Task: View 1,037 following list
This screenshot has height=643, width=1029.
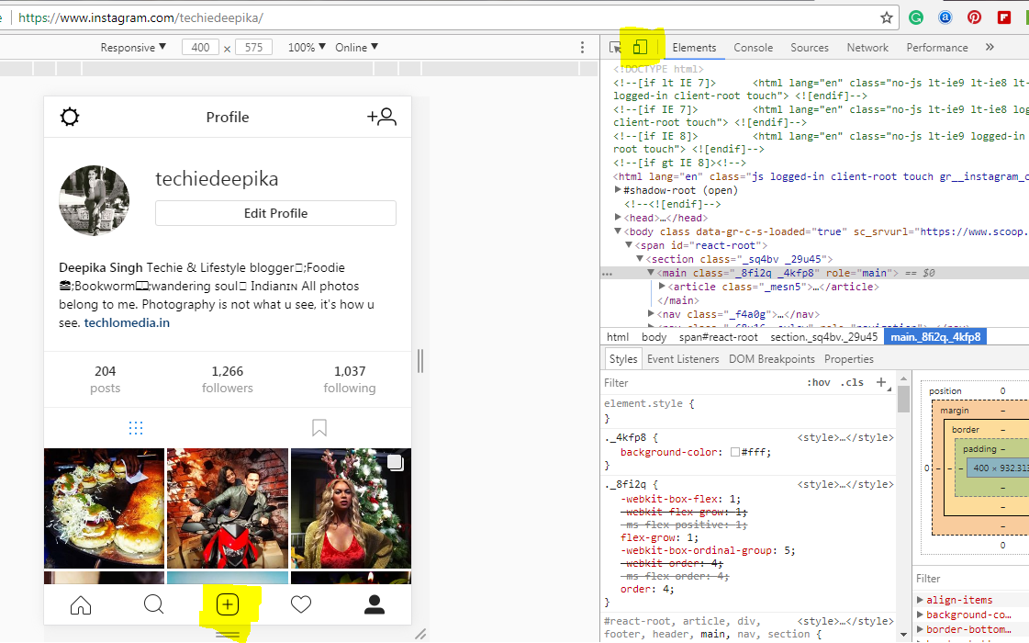Action: (349, 379)
